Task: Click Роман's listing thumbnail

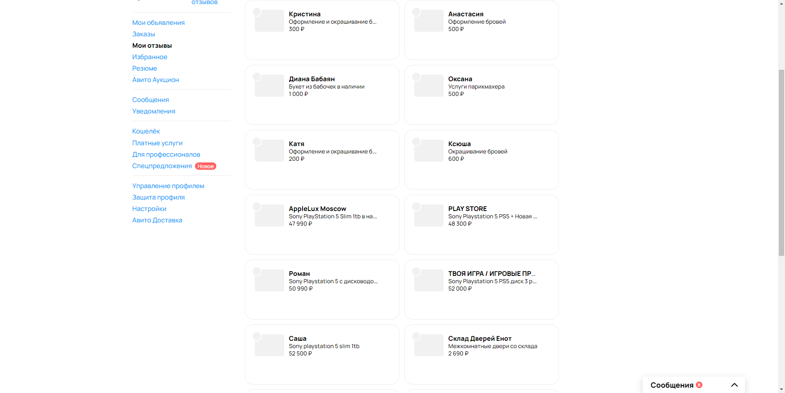Action: (269, 280)
